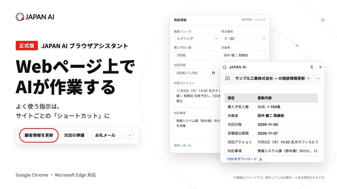The image size is (337, 189).
Task: Click the download arrow icon beside CSVをダウンロード
Action: click(261, 159)
